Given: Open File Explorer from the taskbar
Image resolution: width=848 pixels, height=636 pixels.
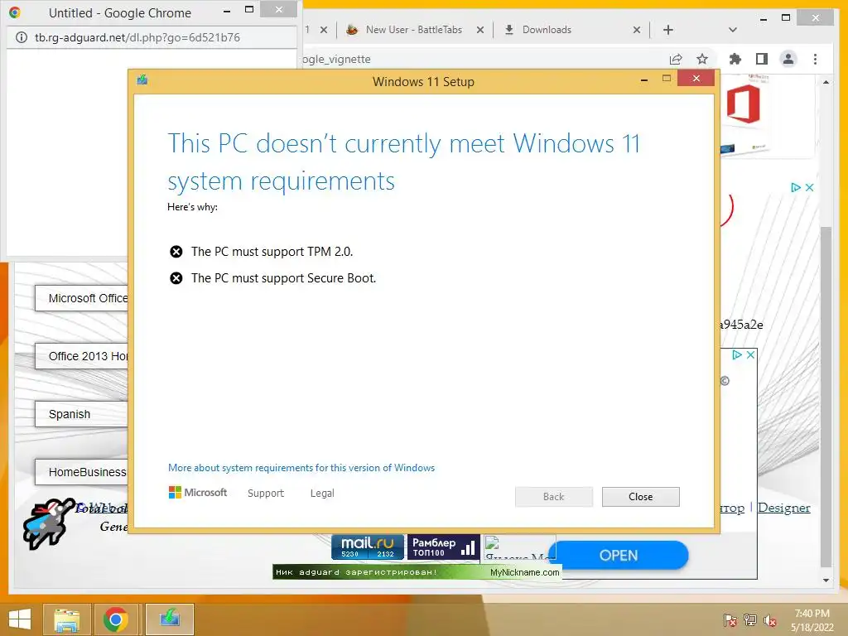Looking at the screenshot, I should click(x=67, y=619).
